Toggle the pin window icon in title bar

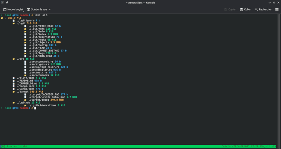click(x=7, y=2)
